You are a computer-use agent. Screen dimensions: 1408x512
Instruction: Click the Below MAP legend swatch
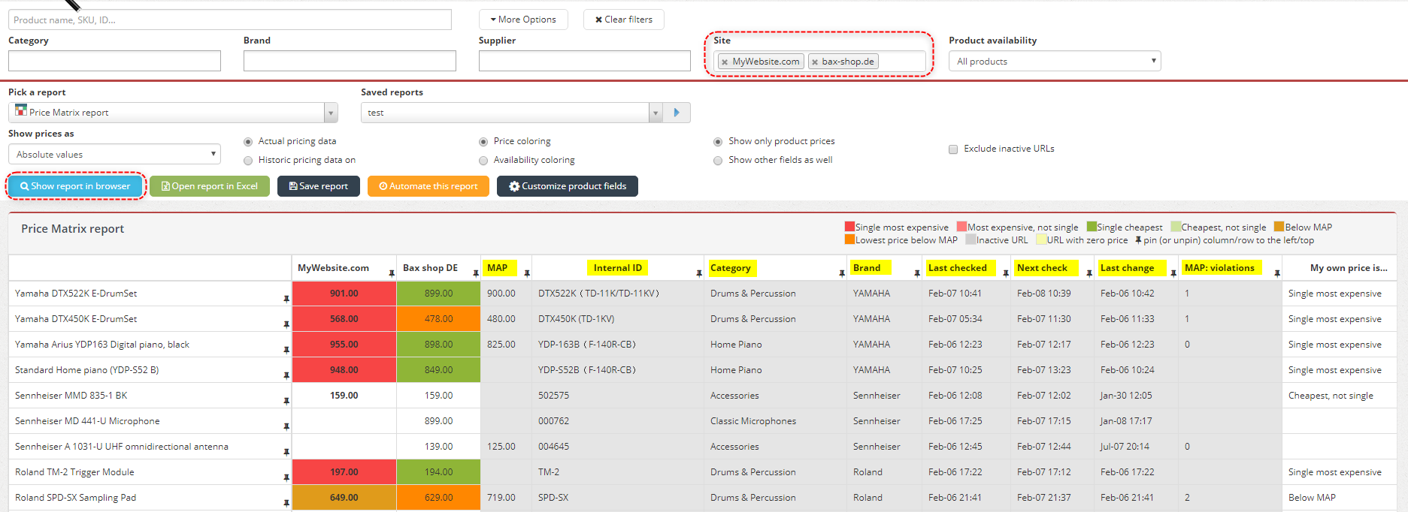(1279, 227)
